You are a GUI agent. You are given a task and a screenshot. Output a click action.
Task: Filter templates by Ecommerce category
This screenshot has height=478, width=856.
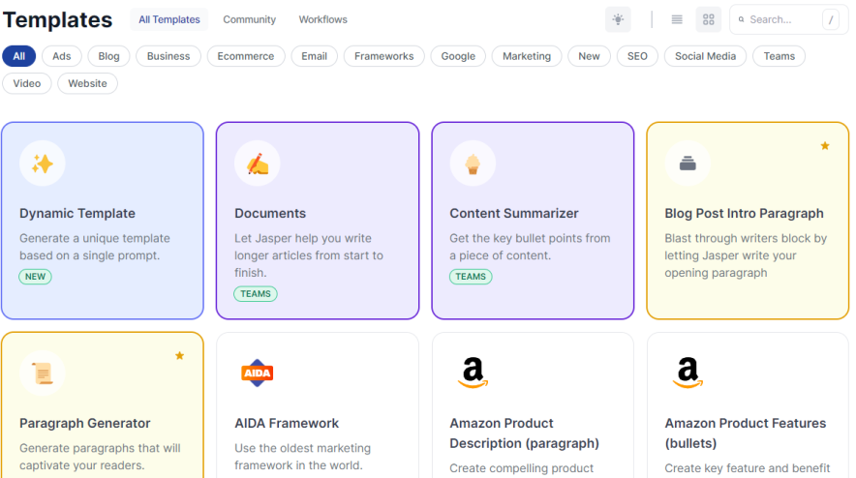coord(246,56)
